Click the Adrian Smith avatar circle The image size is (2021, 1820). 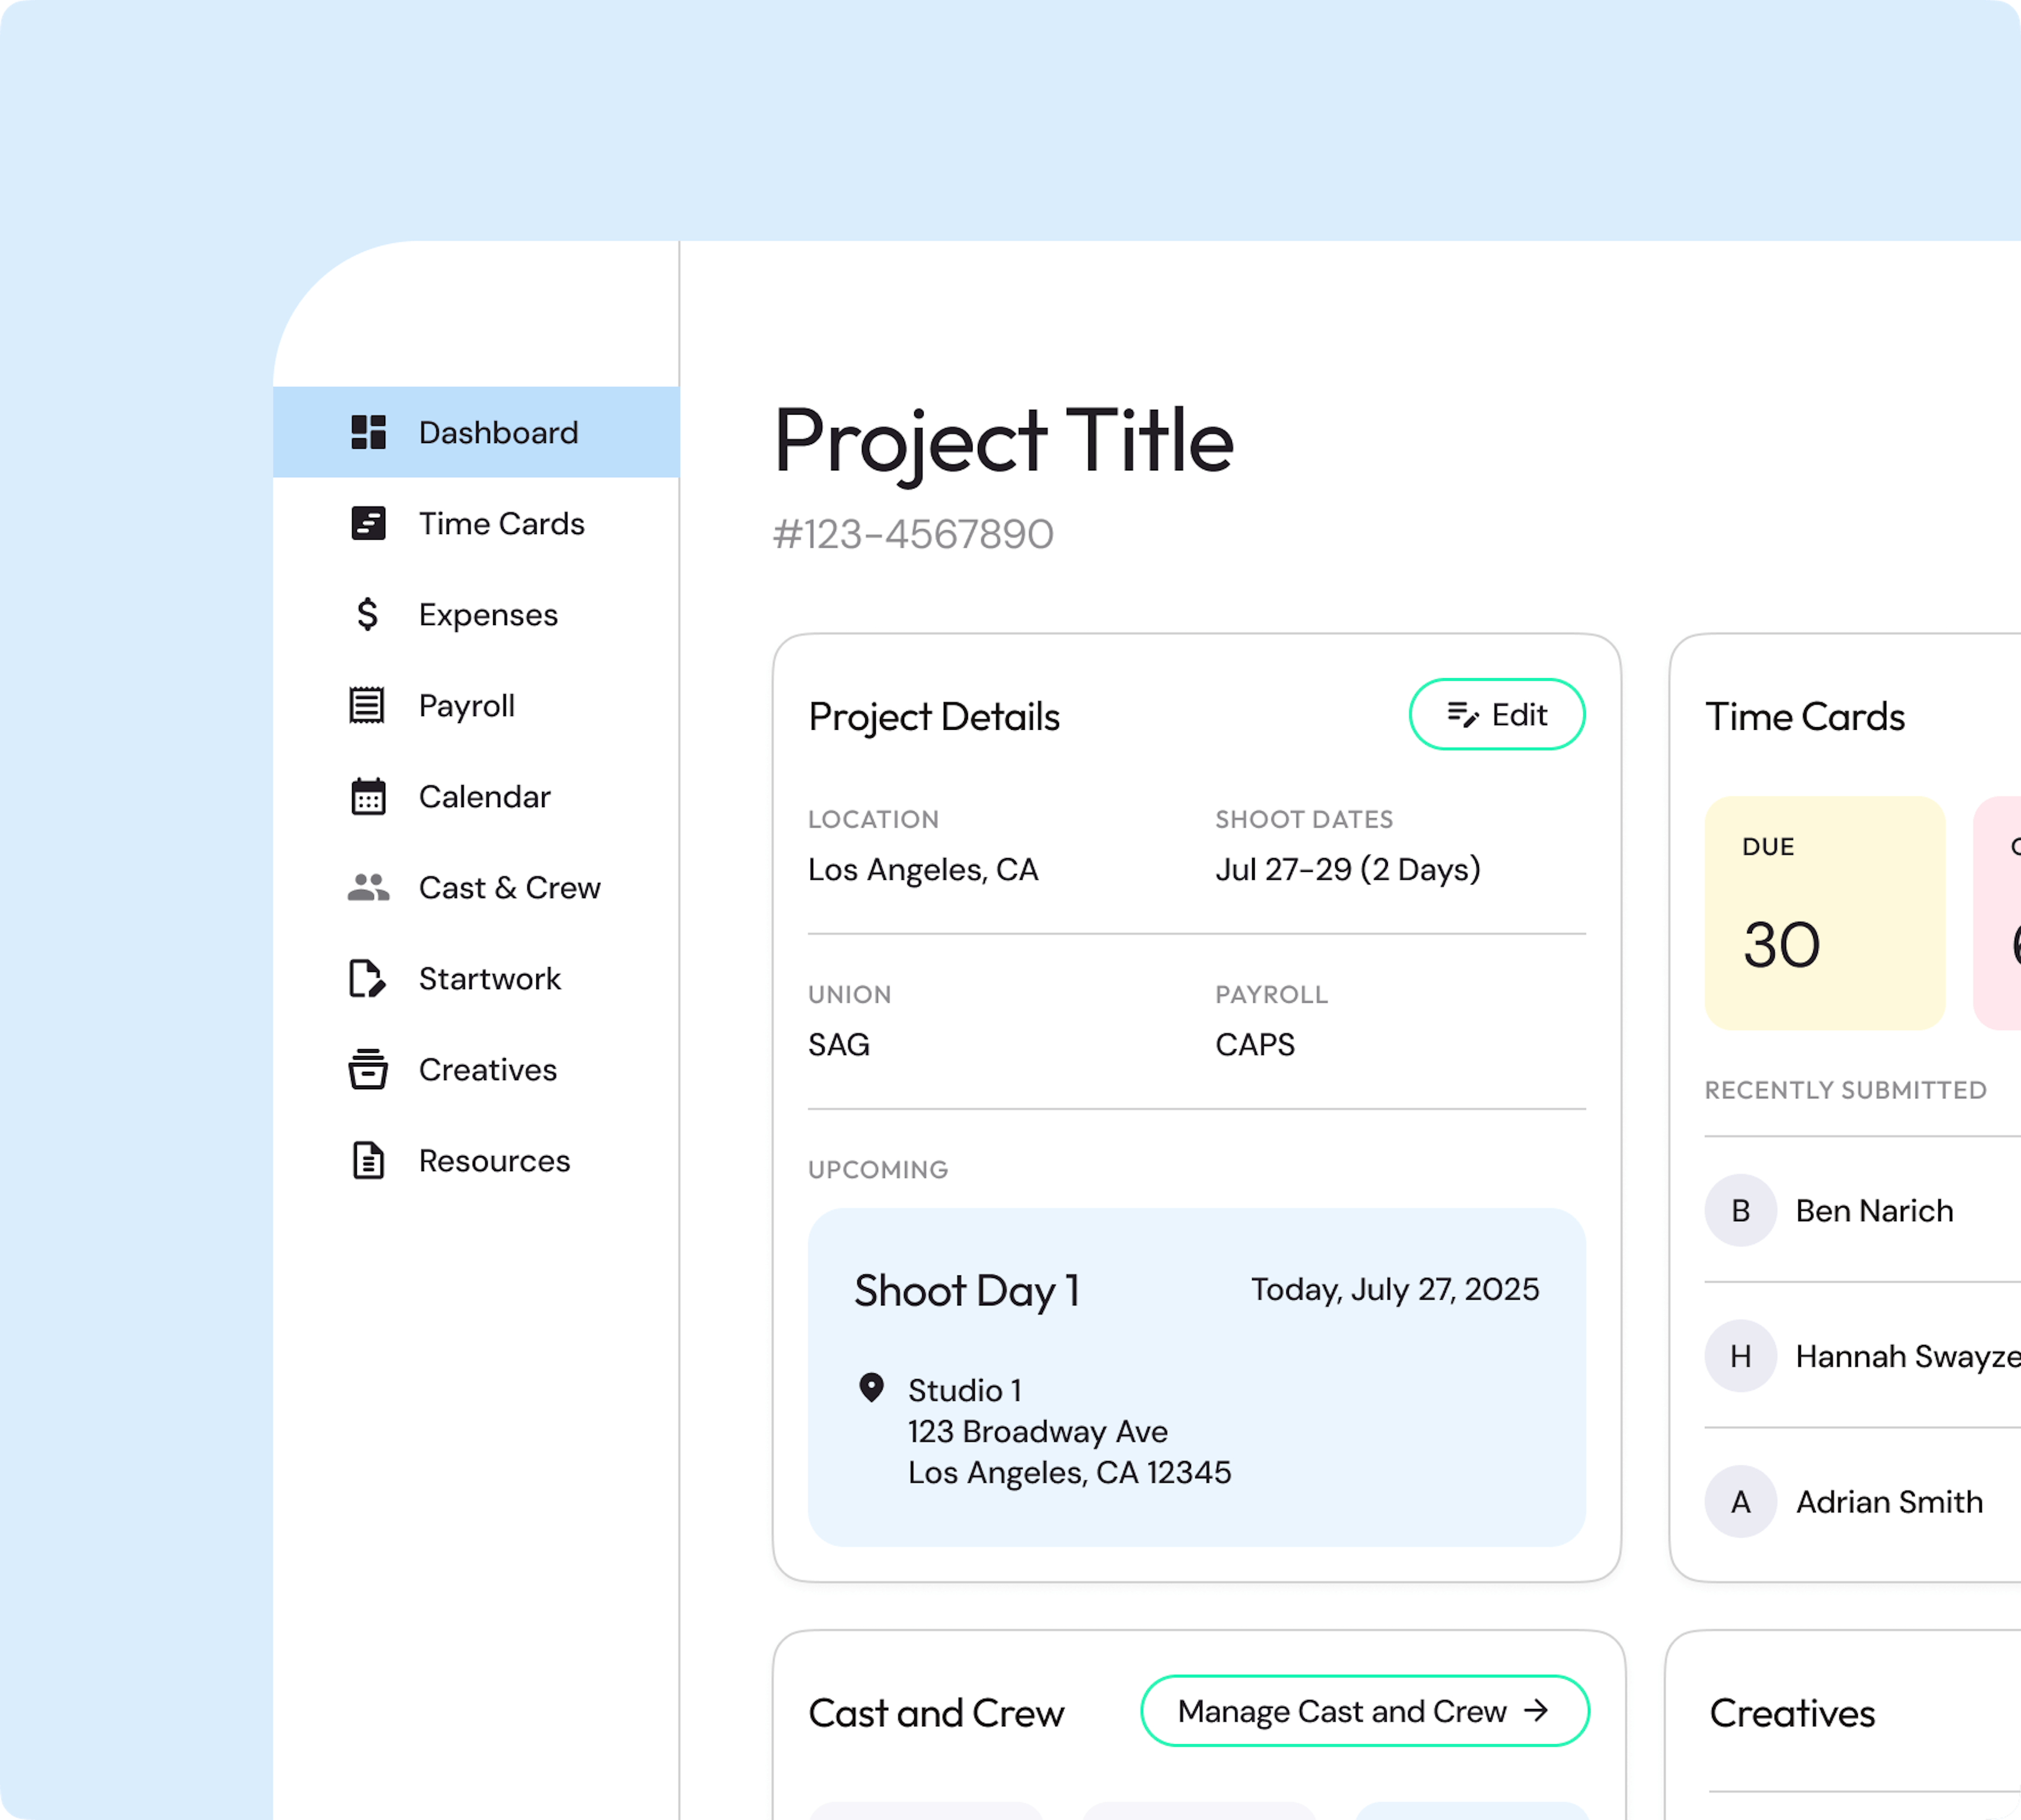pyautogui.click(x=1741, y=1502)
